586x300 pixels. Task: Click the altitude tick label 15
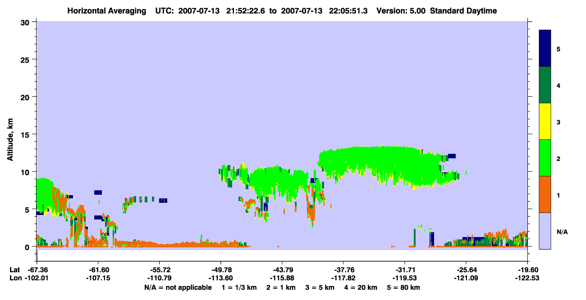pos(26,134)
